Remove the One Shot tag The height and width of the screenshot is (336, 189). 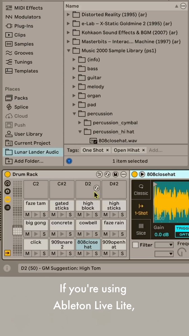pyautogui.click(x=107, y=150)
